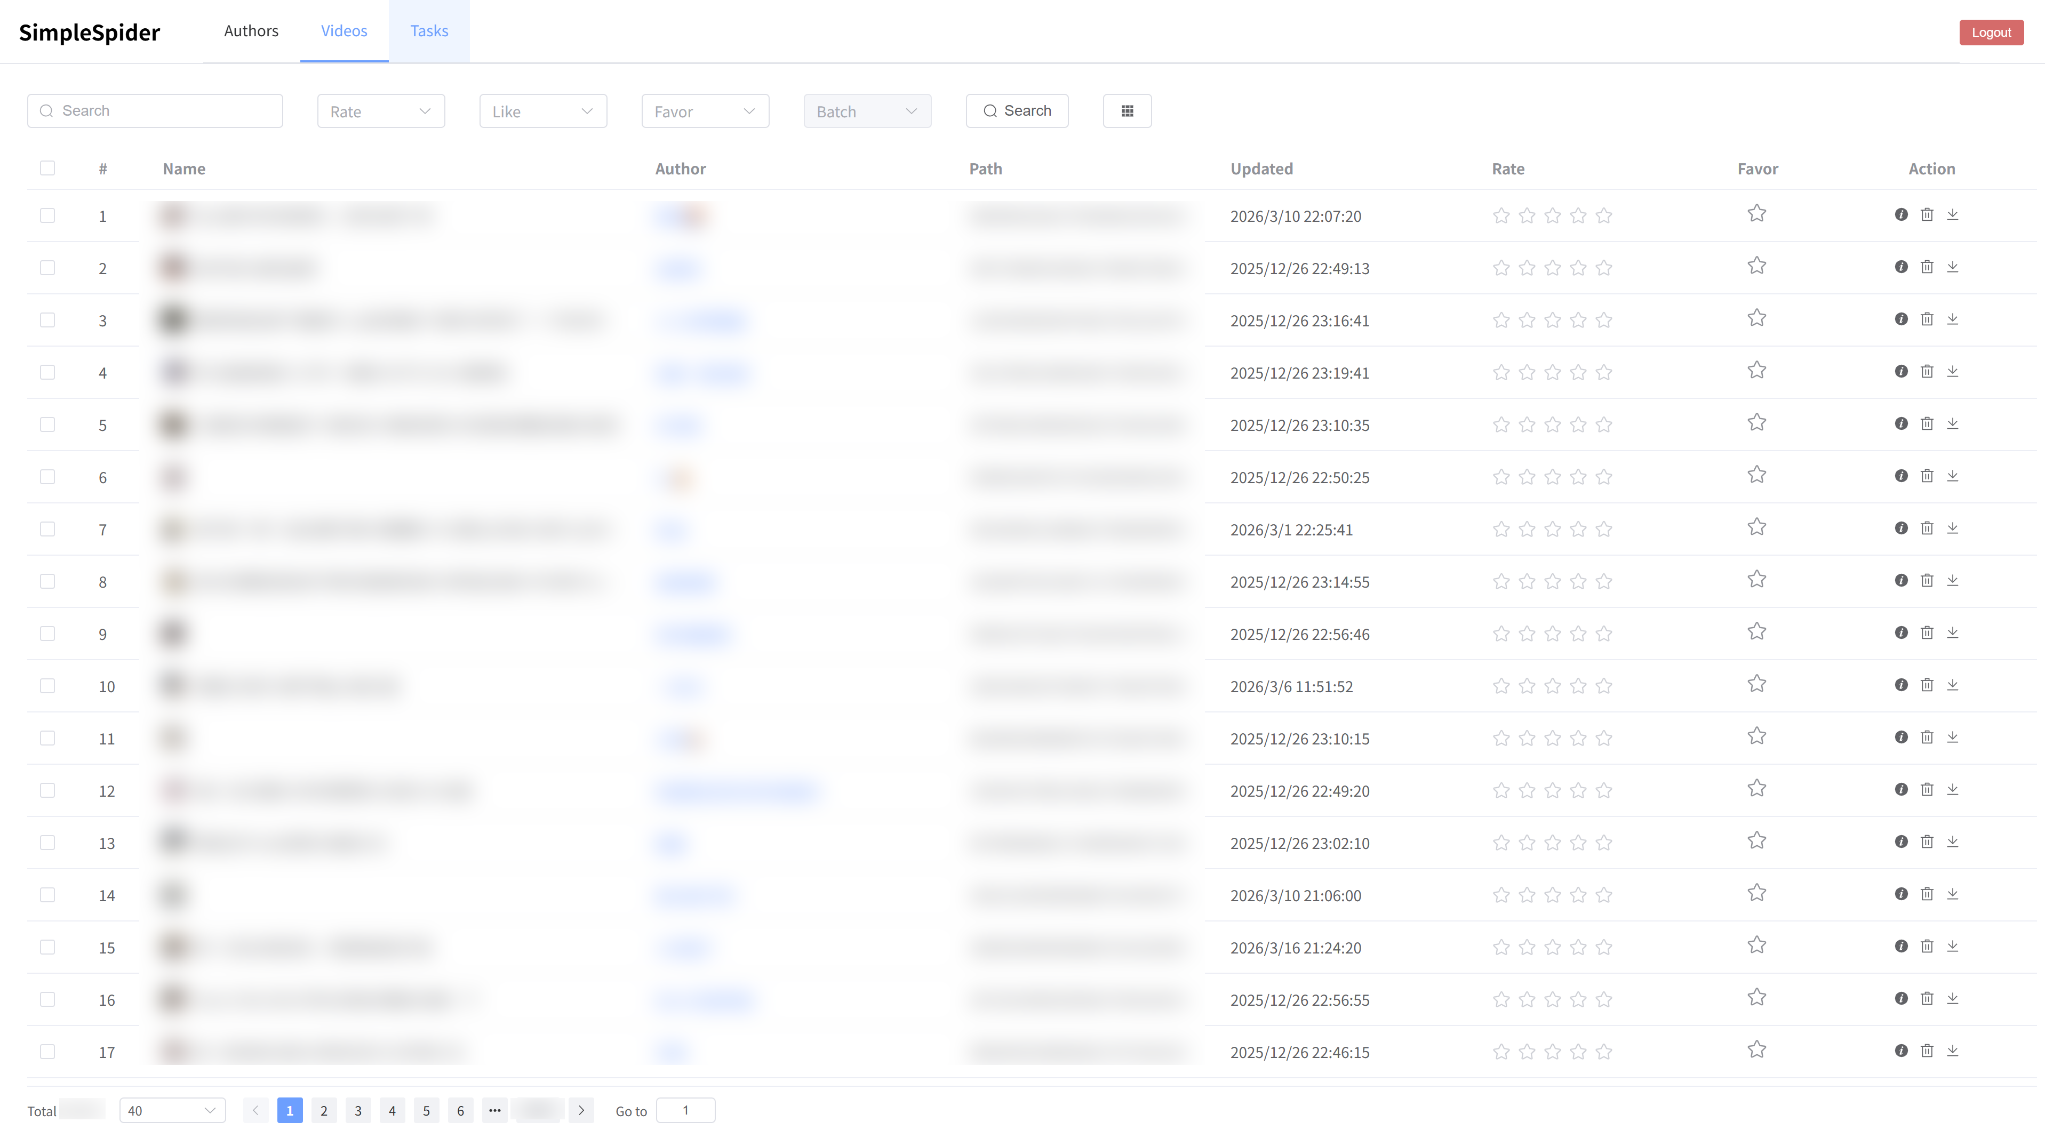
Task: Delete the row 1 video
Action: (1927, 214)
